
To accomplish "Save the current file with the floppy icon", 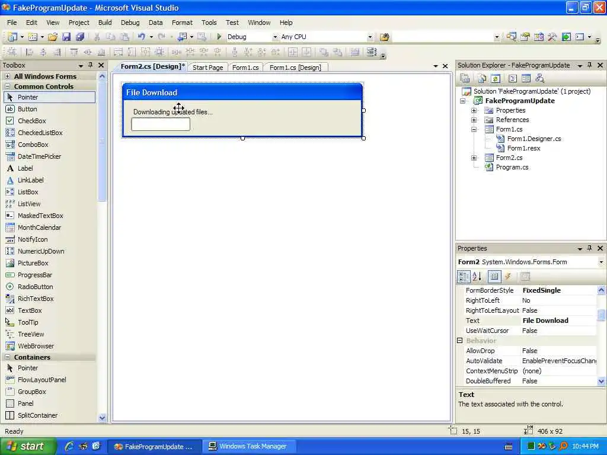I will click(66, 37).
